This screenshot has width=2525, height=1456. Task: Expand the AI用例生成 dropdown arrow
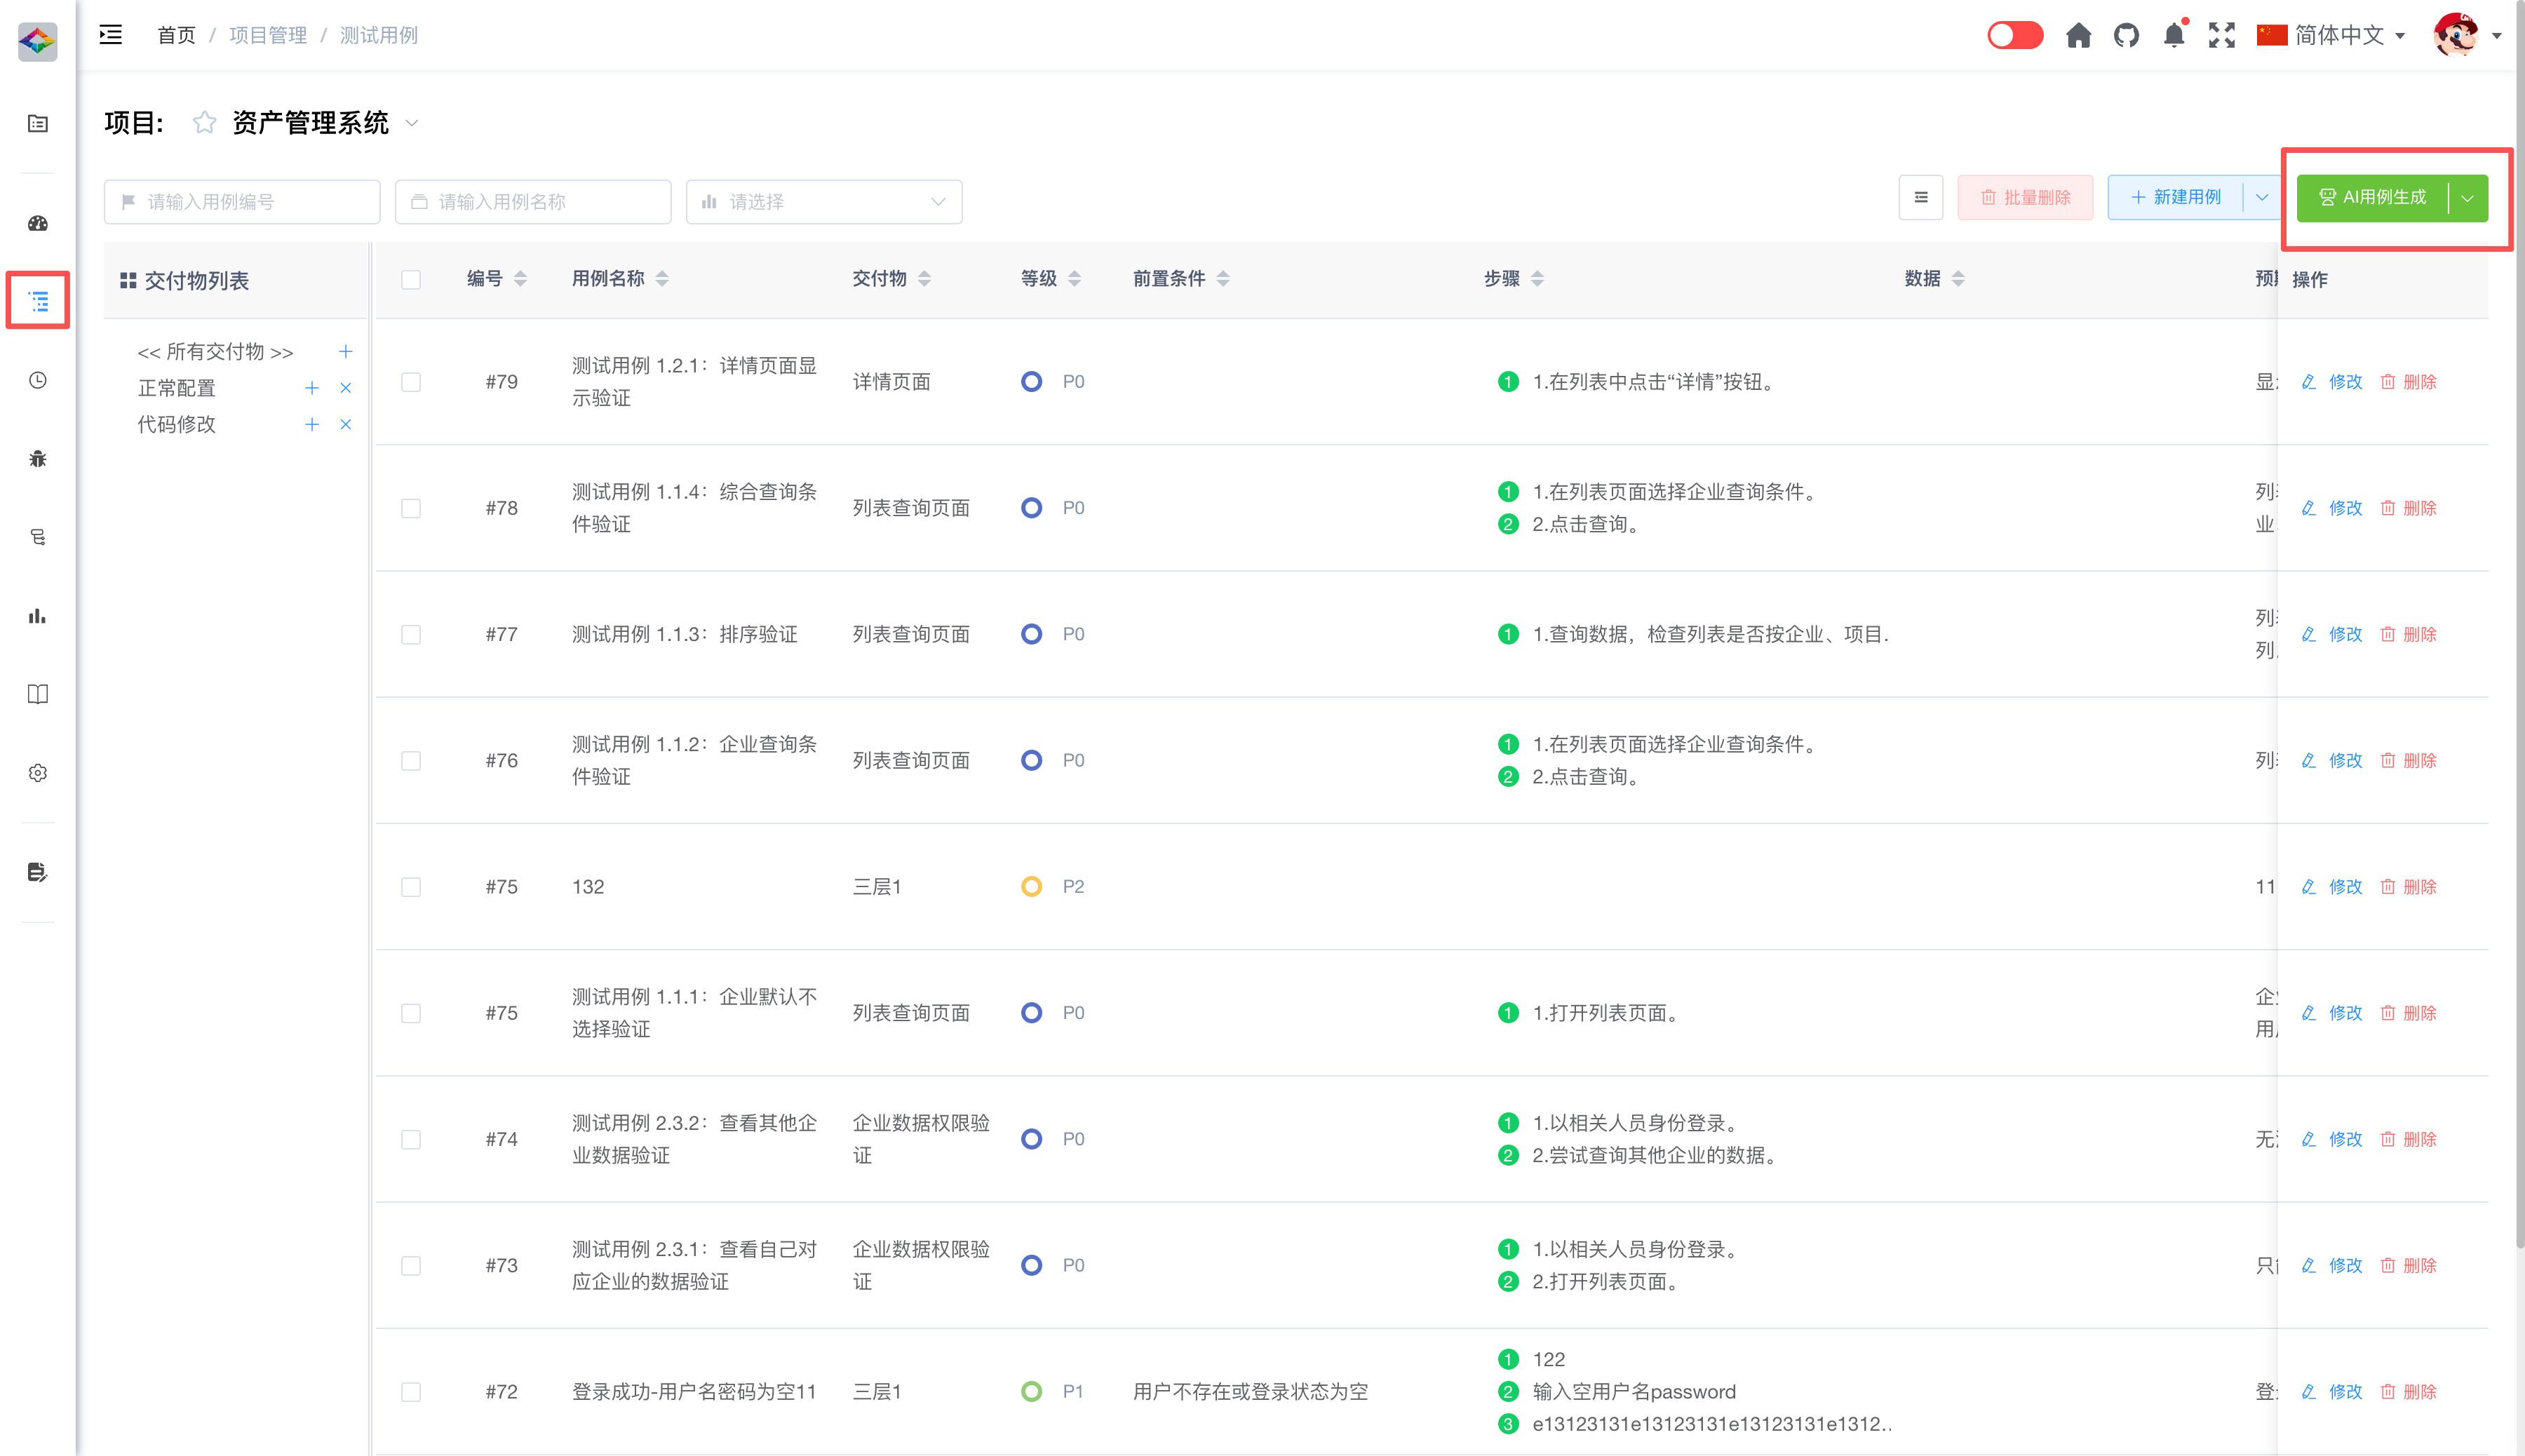point(2467,198)
